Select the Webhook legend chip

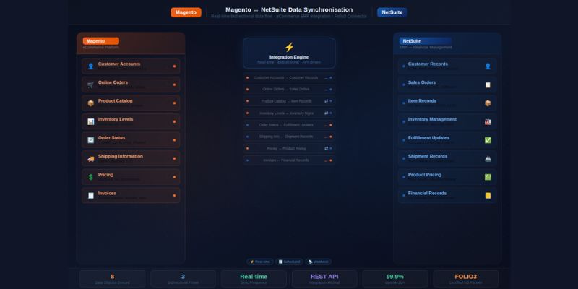pos(318,262)
